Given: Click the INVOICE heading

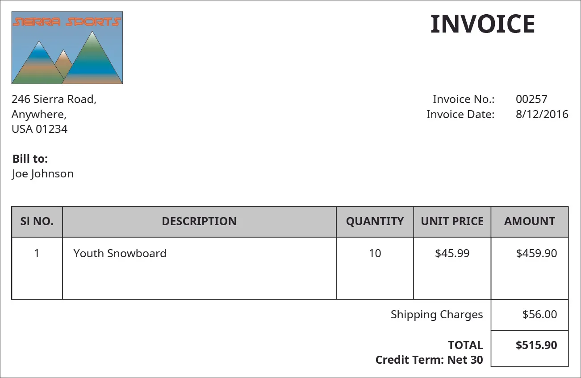Looking at the screenshot, I should tap(482, 24).
